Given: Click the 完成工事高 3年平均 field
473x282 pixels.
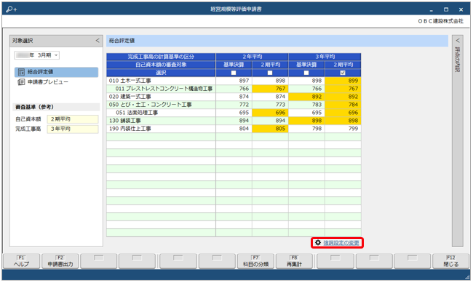Looking at the screenshot, I should tap(73, 129).
